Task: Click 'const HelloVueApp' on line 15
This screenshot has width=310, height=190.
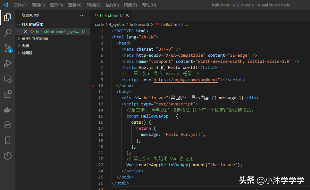Action: pyautogui.click(x=147, y=116)
